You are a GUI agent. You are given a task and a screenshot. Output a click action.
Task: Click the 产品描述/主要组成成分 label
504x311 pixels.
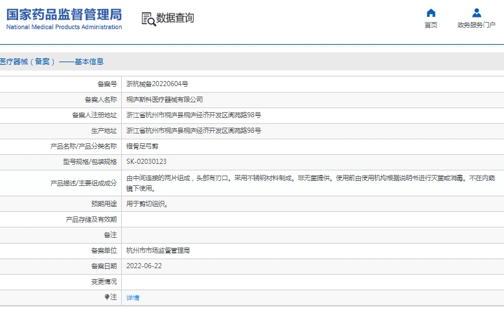click(84, 183)
